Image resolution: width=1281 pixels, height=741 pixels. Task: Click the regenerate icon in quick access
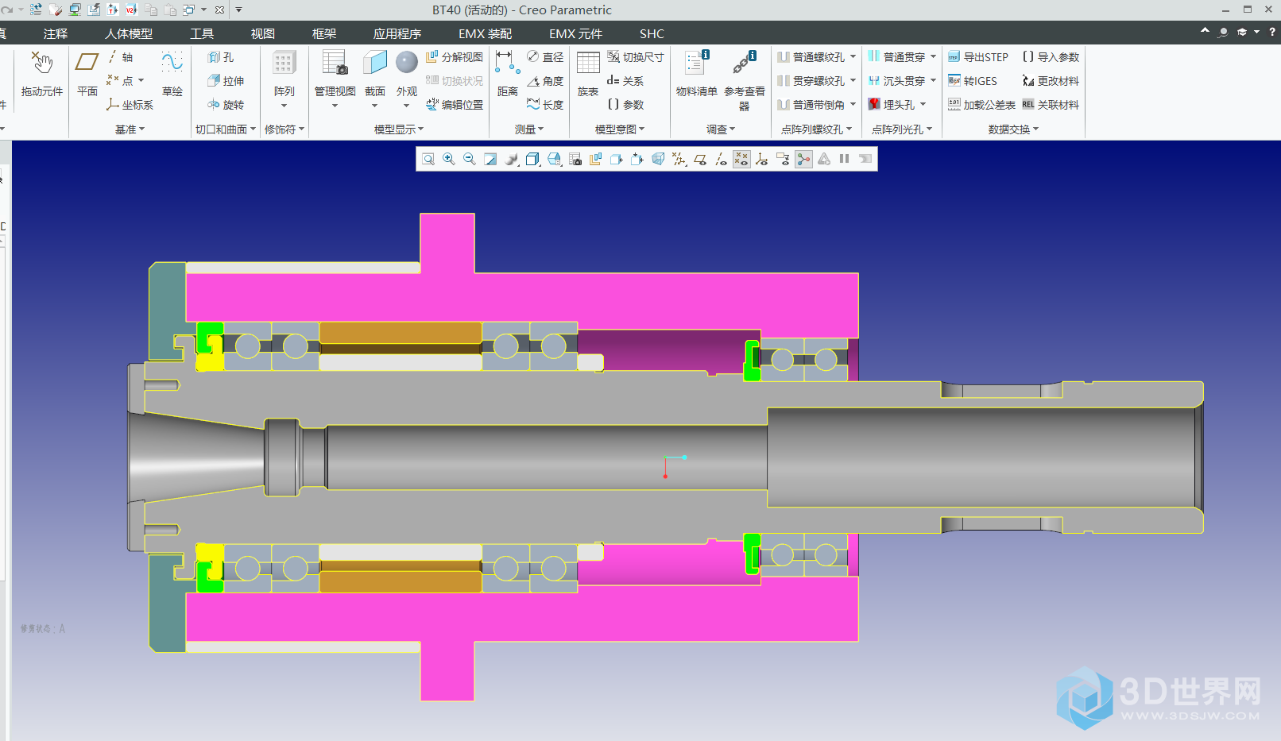pyautogui.click(x=36, y=10)
